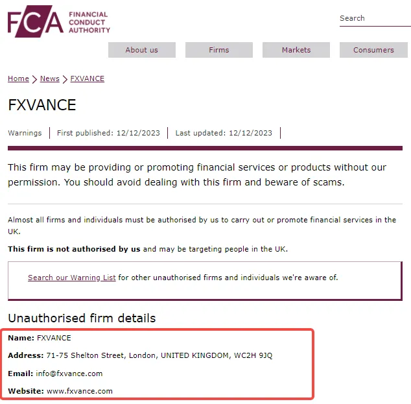Click the info@fxvance.com email address

[x=69, y=374]
